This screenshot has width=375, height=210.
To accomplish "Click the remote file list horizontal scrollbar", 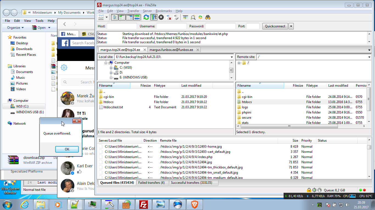I will click(x=289, y=126).
